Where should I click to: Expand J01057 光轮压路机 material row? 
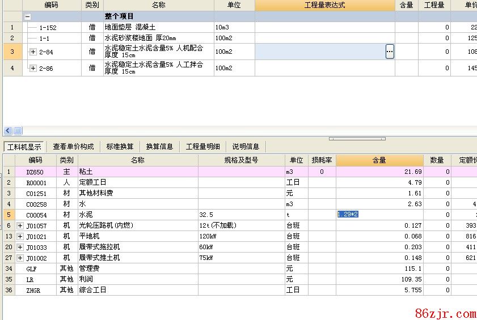coord(20,226)
